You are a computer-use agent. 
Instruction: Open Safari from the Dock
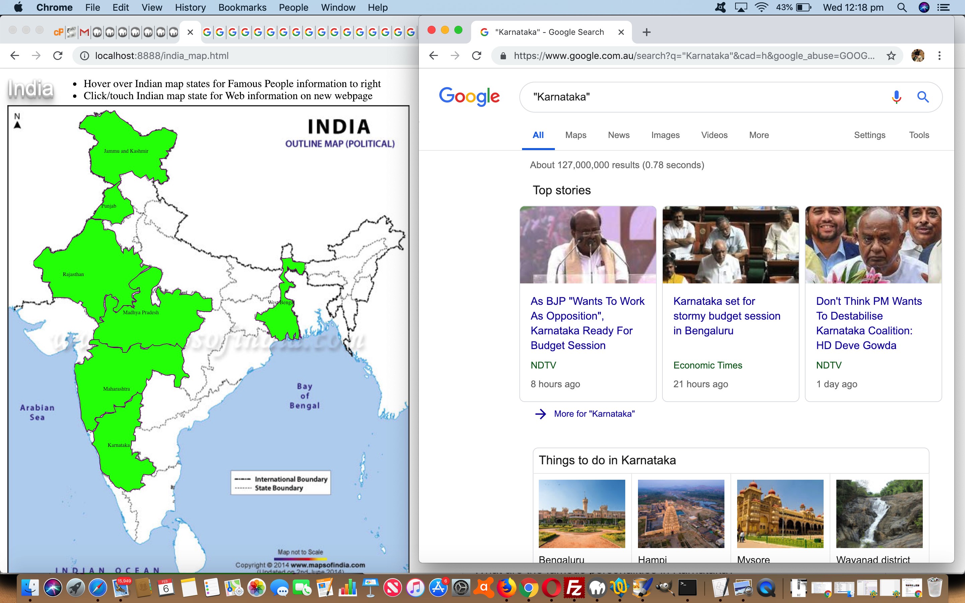[x=98, y=588]
